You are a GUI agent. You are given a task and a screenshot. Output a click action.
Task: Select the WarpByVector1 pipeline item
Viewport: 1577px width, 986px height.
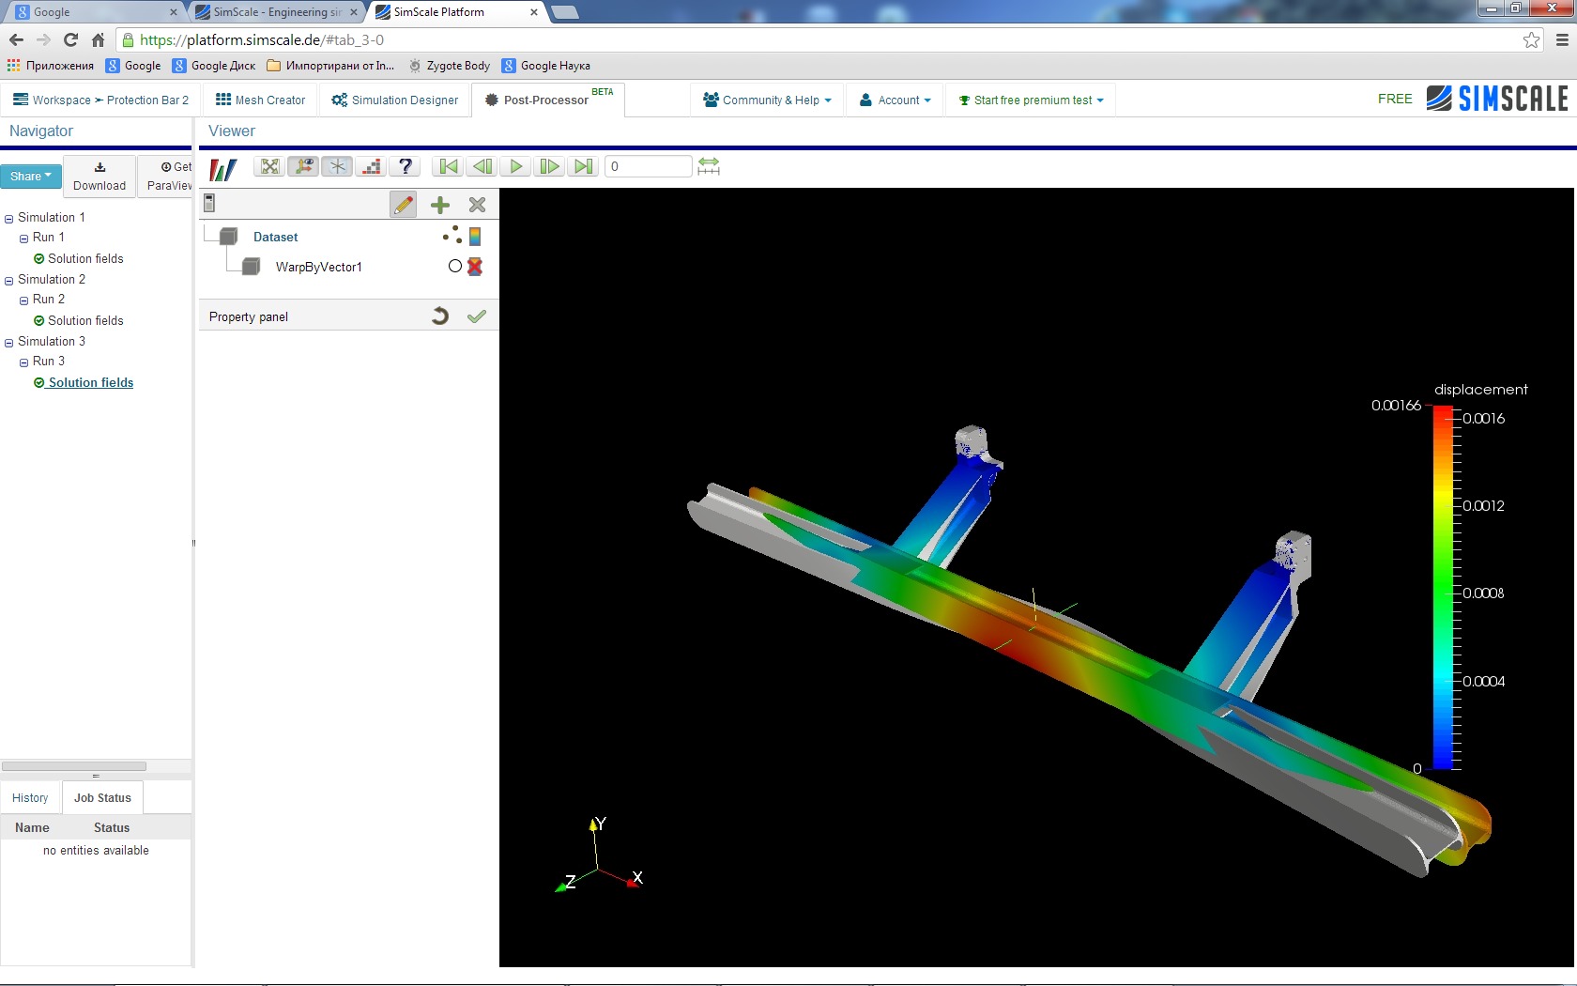pos(319,268)
